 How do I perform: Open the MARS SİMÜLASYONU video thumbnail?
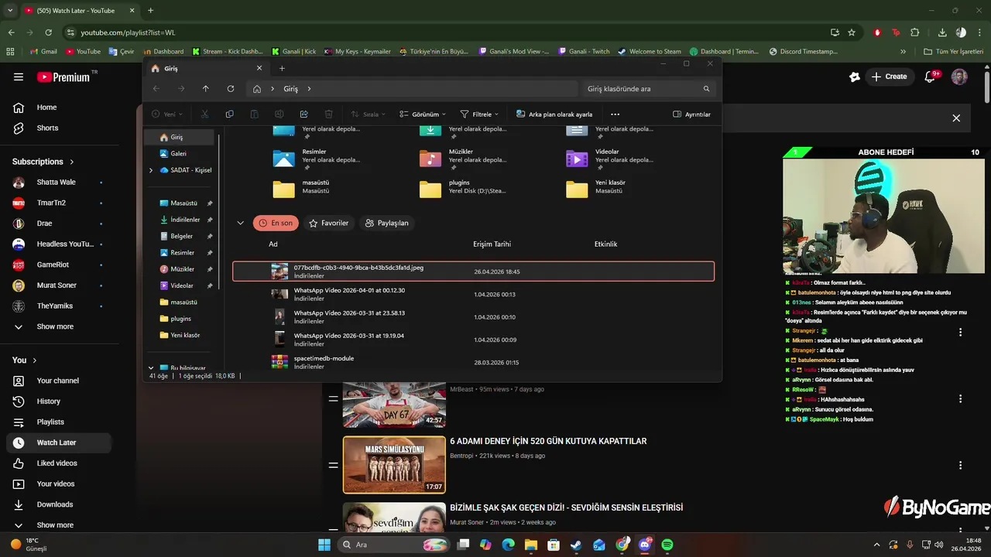pos(394,465)
